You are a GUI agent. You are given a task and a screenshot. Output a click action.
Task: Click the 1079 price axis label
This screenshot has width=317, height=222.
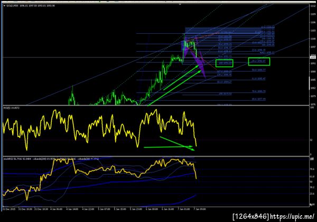coord(313,96)
